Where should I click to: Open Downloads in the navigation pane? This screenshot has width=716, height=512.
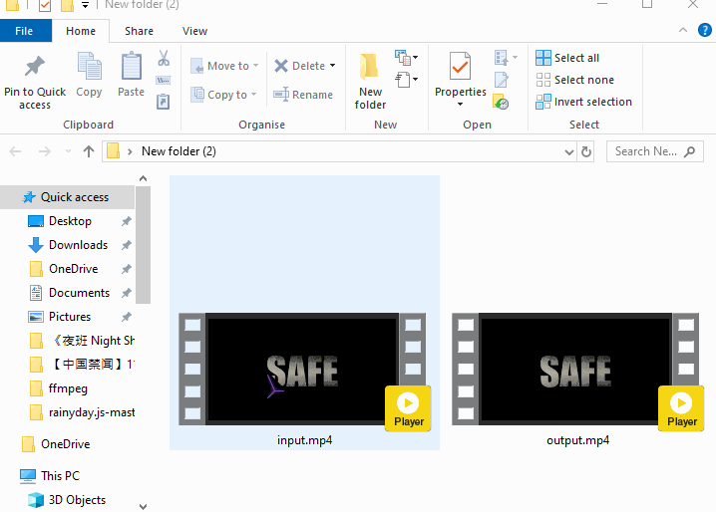click(x=78, y=245)
